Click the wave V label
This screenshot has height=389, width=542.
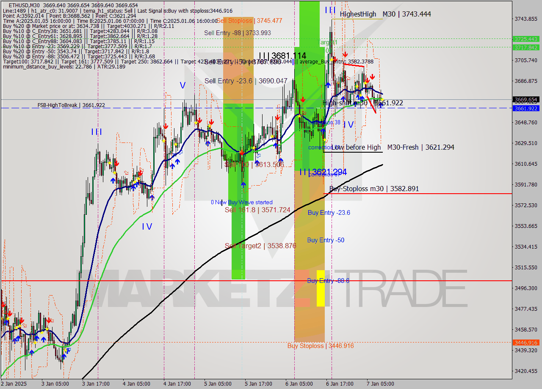click(183, 85)
